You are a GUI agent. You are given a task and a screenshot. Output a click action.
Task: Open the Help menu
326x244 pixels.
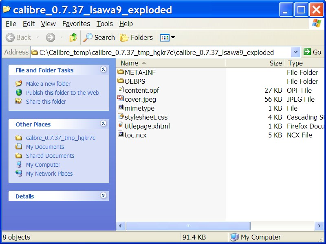126,24
